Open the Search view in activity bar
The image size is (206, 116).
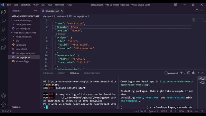click(x=4, y=21)
